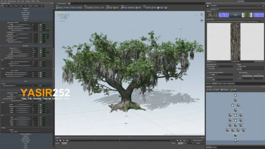
Task: Switch to the LOD properties tab
Action: point(42,6)
